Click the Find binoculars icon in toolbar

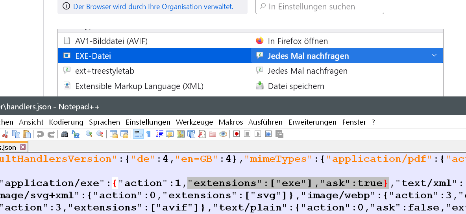65,134
